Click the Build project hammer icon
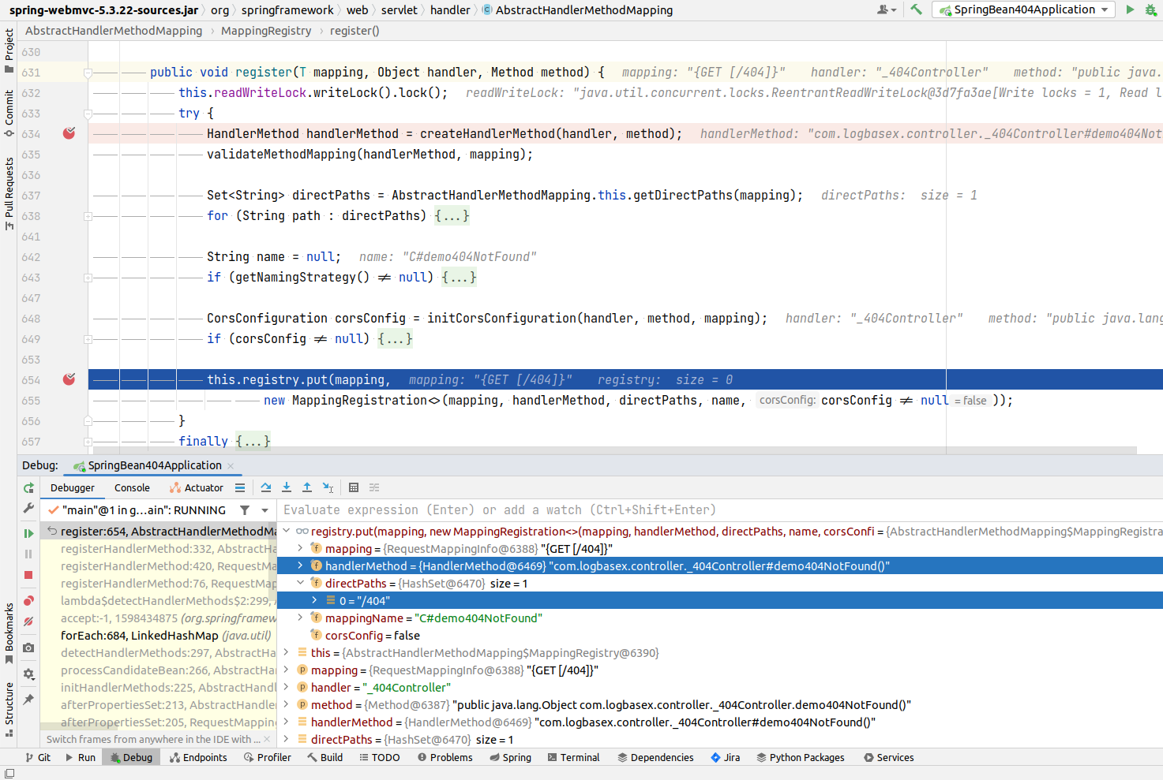1163x780 pixels. 916,9
